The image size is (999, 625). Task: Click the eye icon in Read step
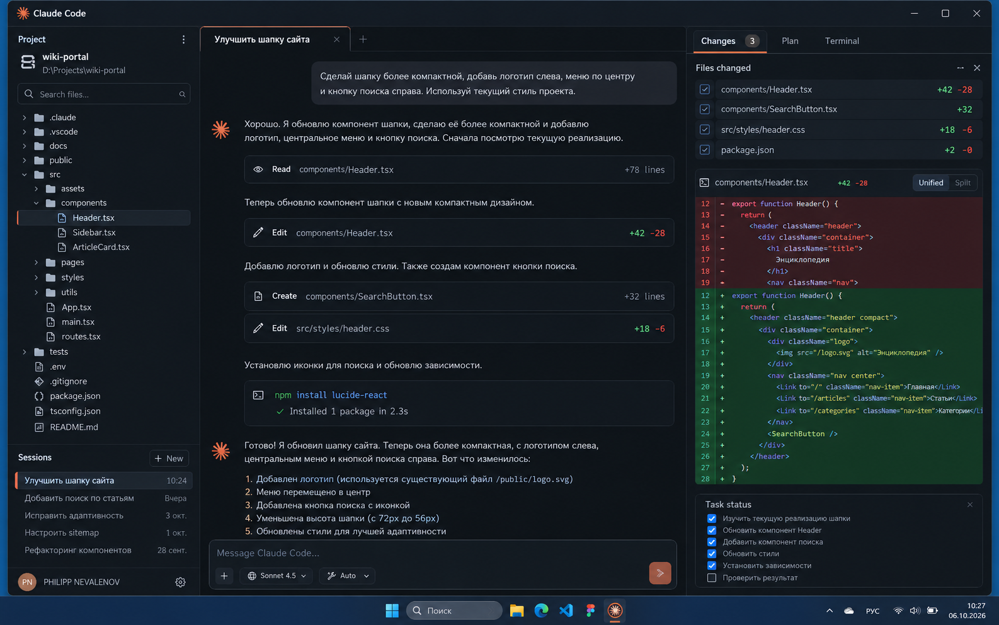pyautogui.click(x=258, y=169)
